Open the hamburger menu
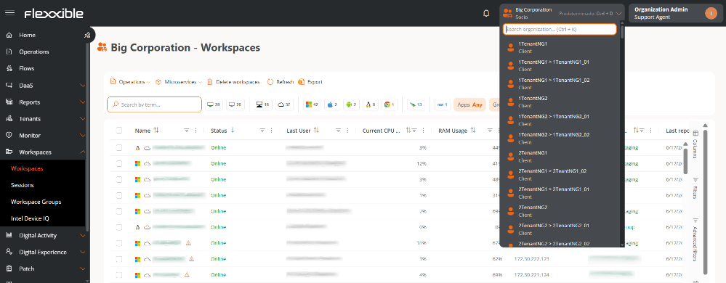This screenshot has width=726, height=283. point(9,13)
